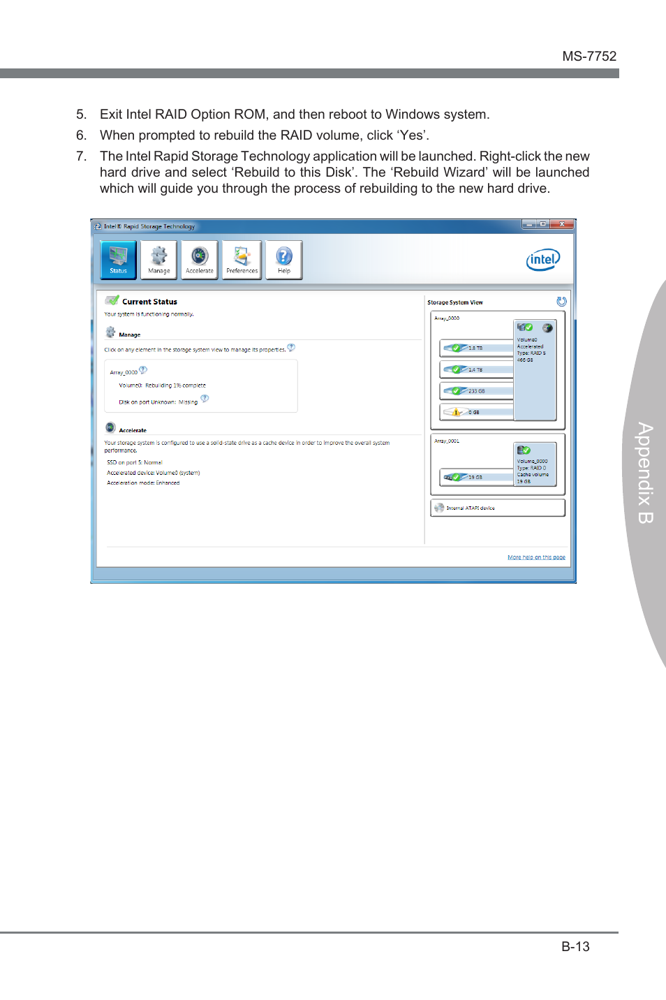Switch to the Manage toolbar tab
The height and width of the screenshot is (1000, 666).
click(158, 260)
